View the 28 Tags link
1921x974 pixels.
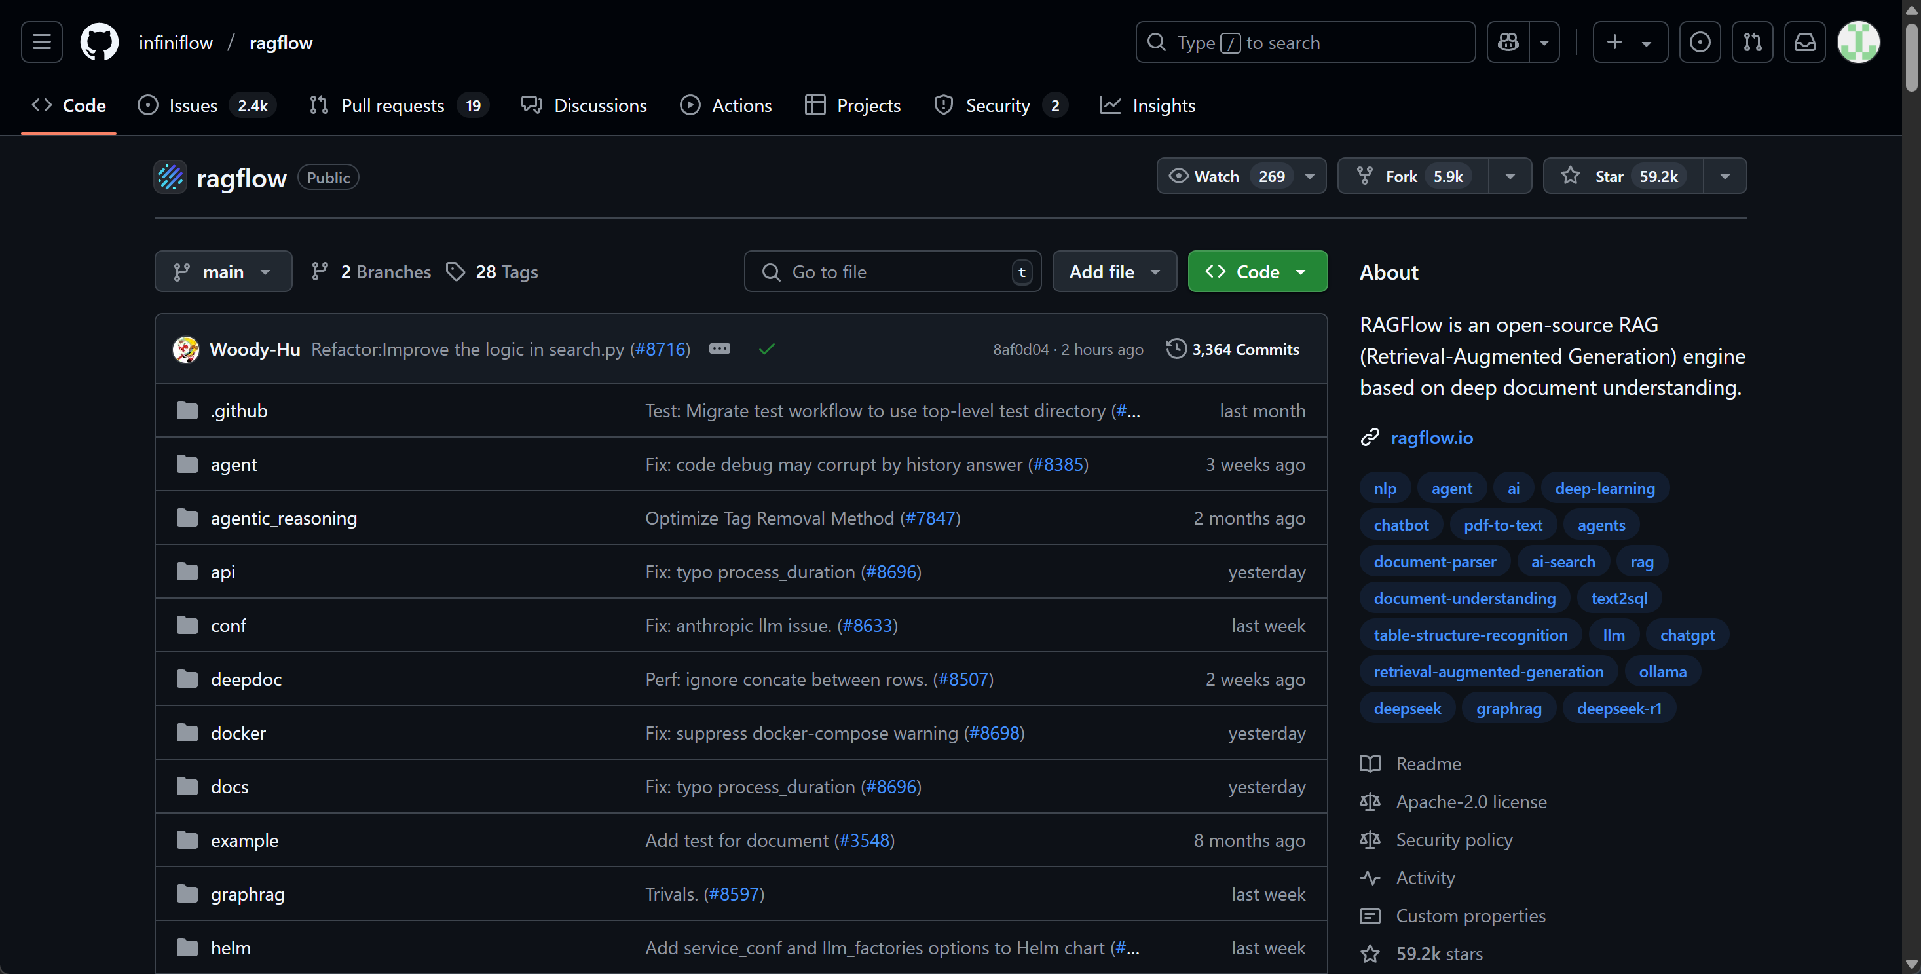click(491, 271)
